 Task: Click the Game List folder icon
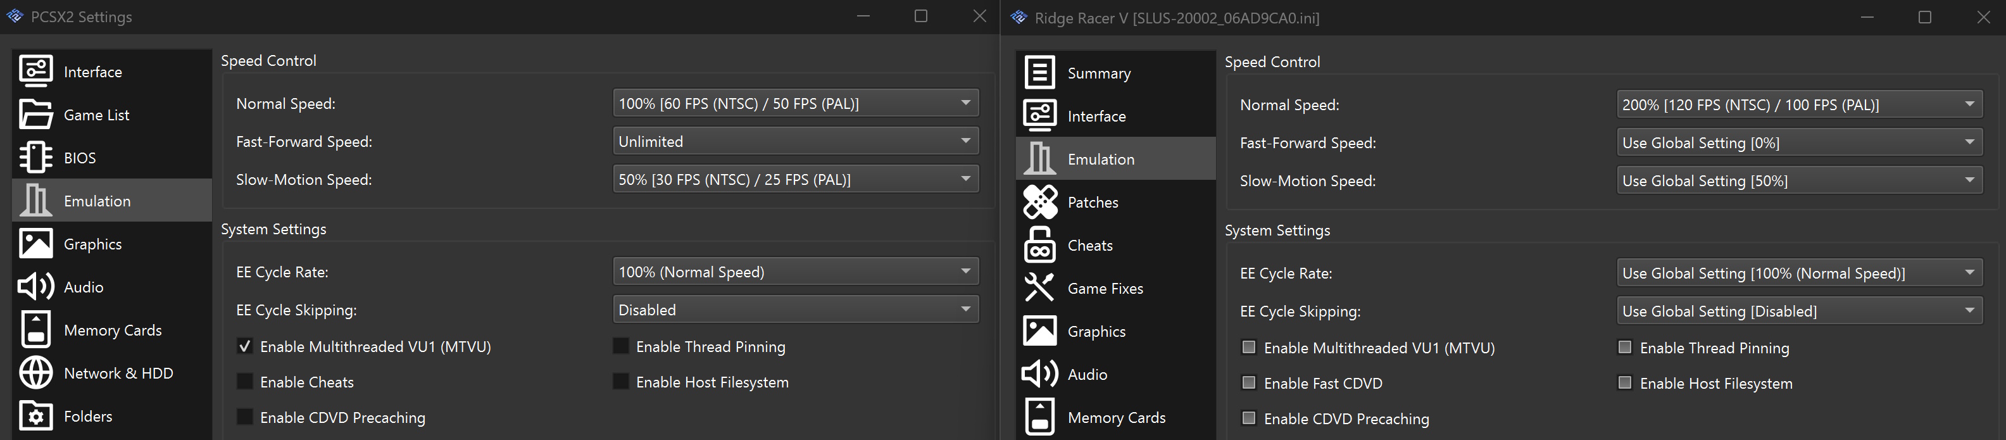[x=36, y=115]
